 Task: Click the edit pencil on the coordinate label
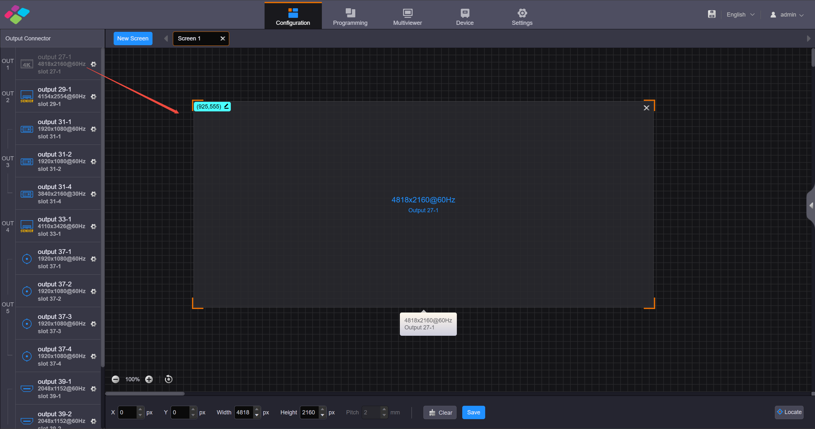pos(226,106)
